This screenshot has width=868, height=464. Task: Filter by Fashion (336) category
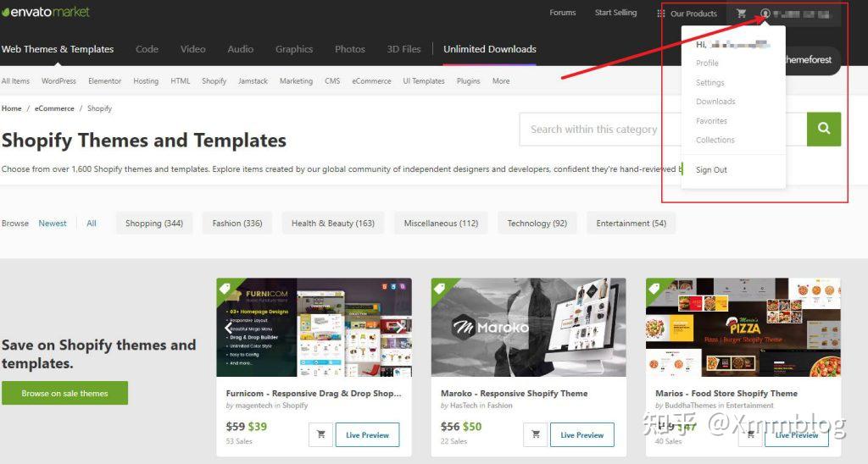237,224
